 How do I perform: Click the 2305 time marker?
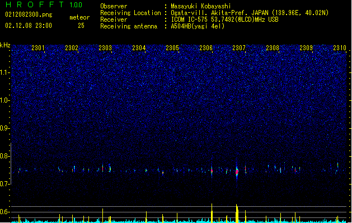[x=172, y=48]
